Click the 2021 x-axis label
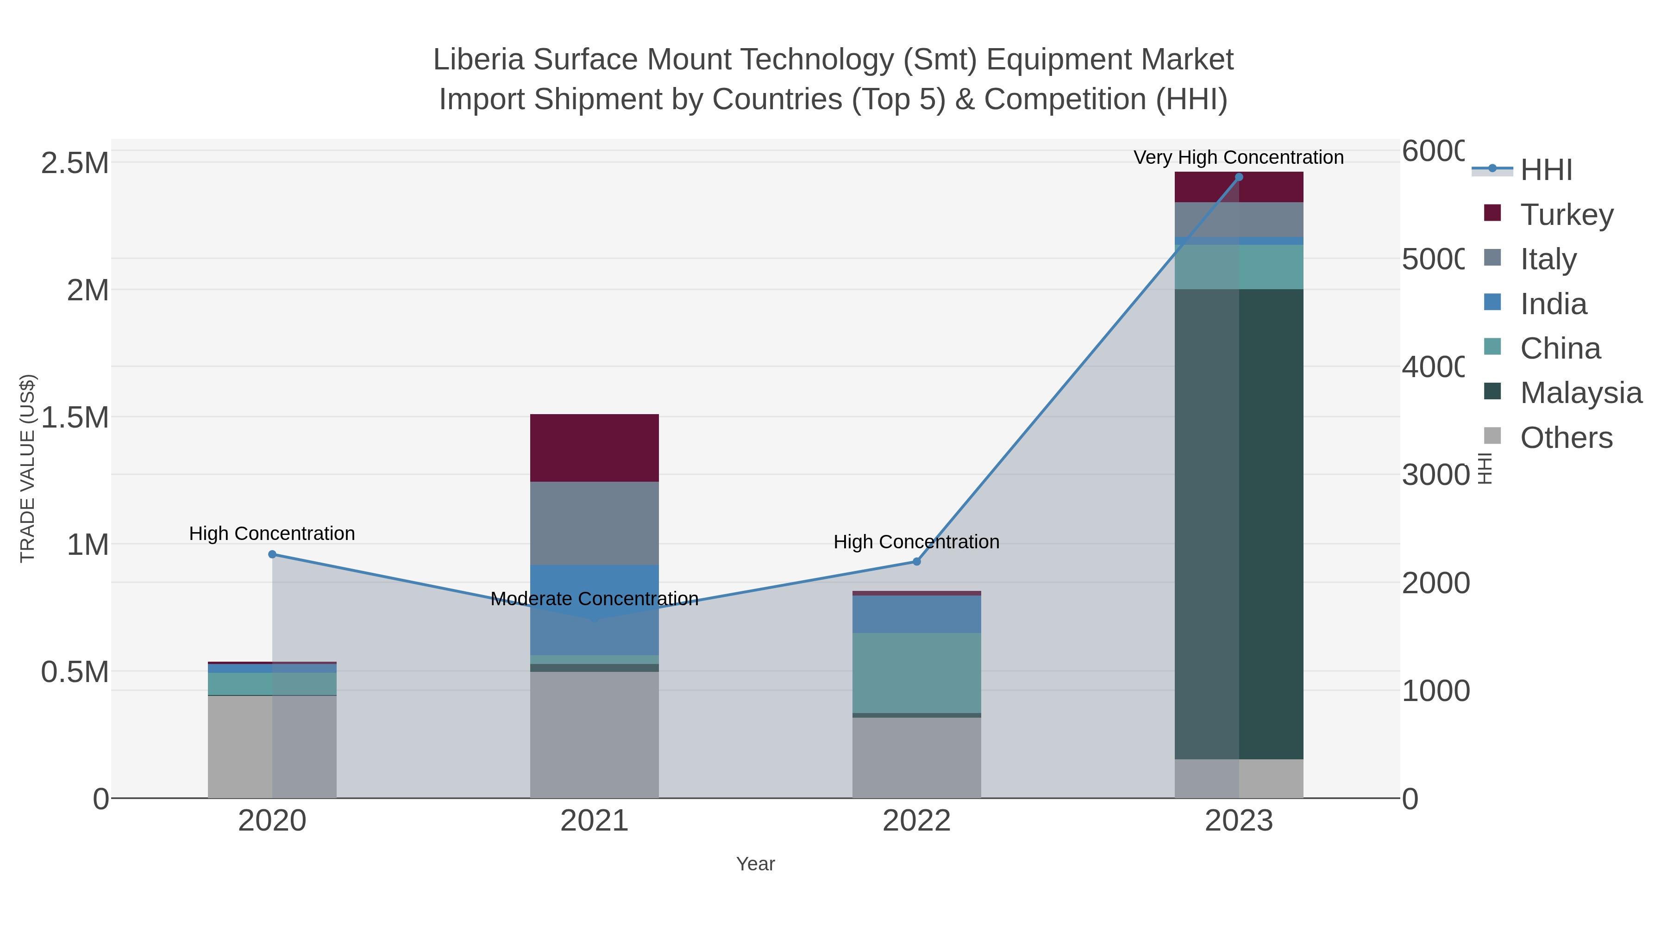 pyautogui.click(x=594, y=821)
